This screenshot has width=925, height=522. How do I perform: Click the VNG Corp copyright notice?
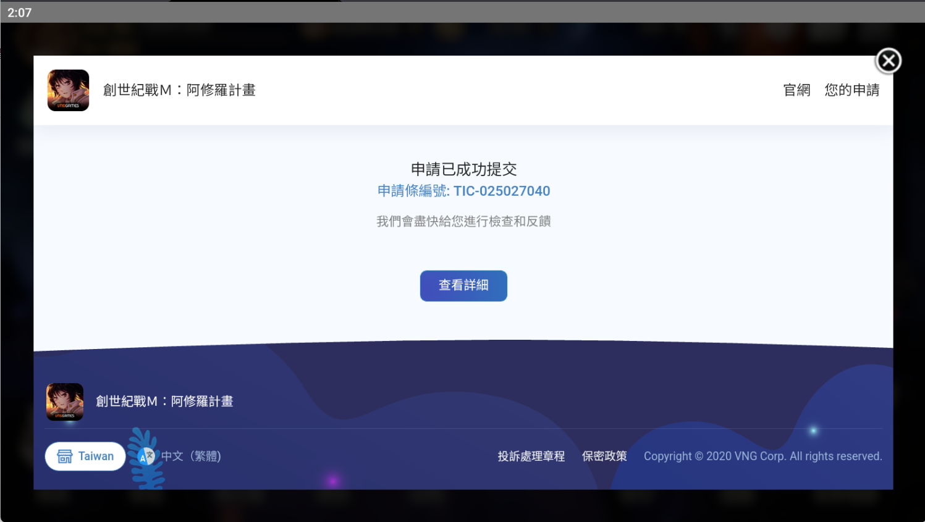pyautogui.click(x=762, y=457)
